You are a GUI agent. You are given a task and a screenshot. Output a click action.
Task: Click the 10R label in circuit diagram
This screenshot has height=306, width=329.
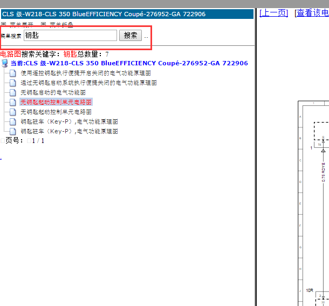(x=310, y=290)
